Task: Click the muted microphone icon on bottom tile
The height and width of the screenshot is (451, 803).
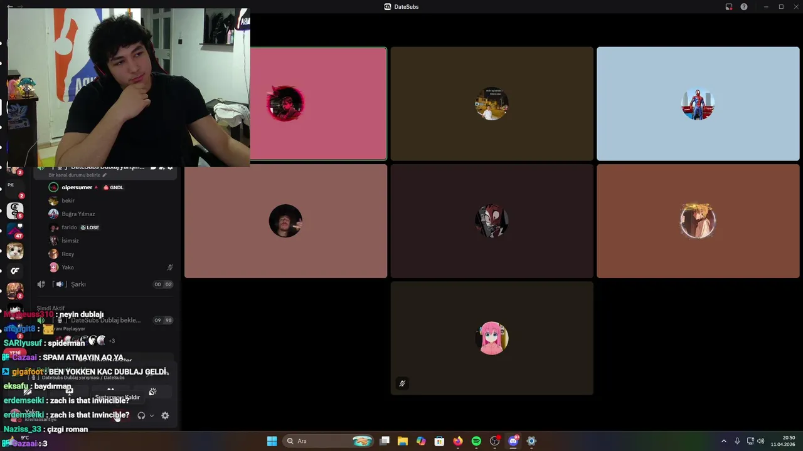Action: tap(402, 383)
